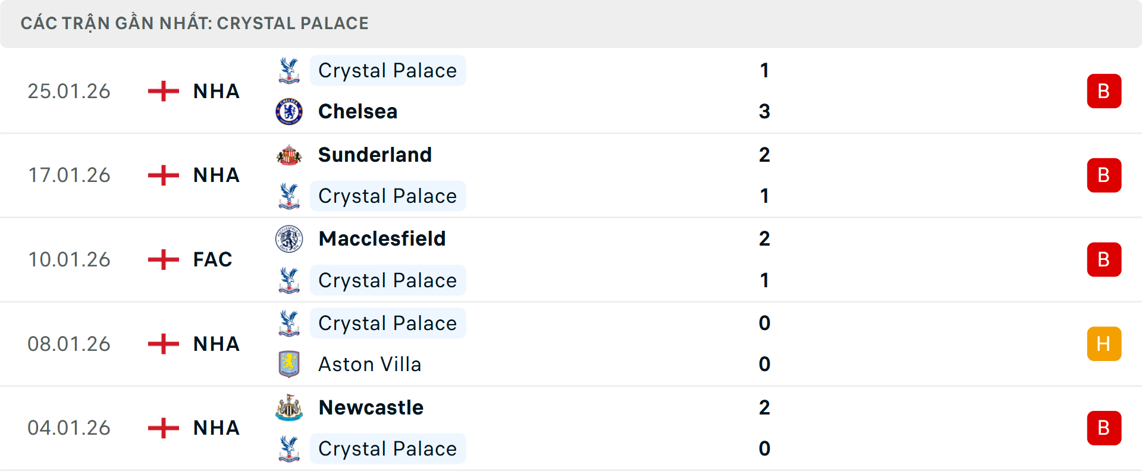Screen dimensions: 1142x471
Task: Expand the NHA entry on the Newcastle row
Action: (216, 428)
